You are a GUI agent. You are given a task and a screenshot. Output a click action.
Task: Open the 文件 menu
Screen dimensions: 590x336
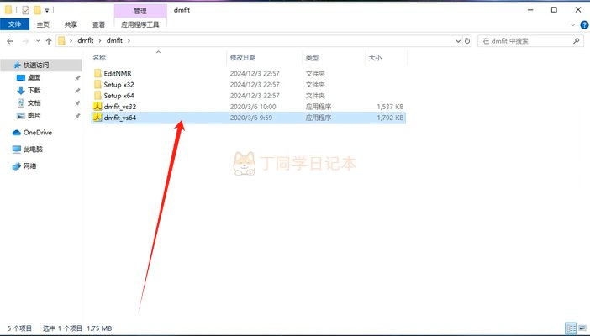14,24
